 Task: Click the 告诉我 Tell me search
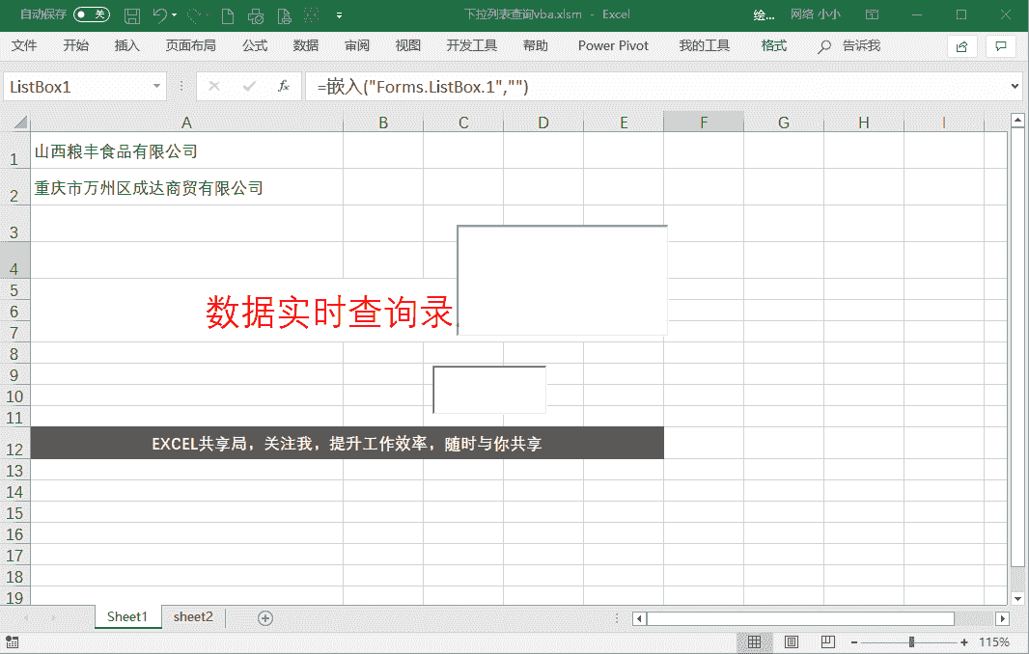point(849,46)
